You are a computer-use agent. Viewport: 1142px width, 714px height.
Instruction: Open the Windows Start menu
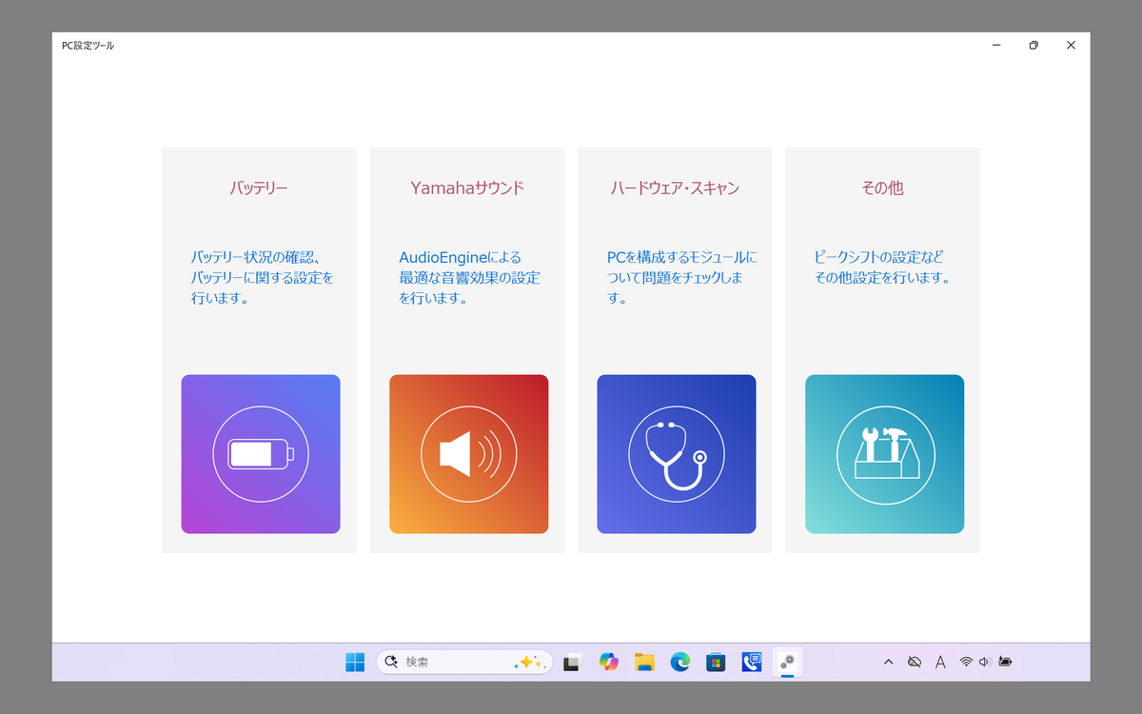(355, 662)
